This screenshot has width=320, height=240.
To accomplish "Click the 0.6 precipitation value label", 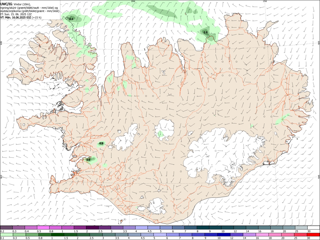I will click(71, 19).
